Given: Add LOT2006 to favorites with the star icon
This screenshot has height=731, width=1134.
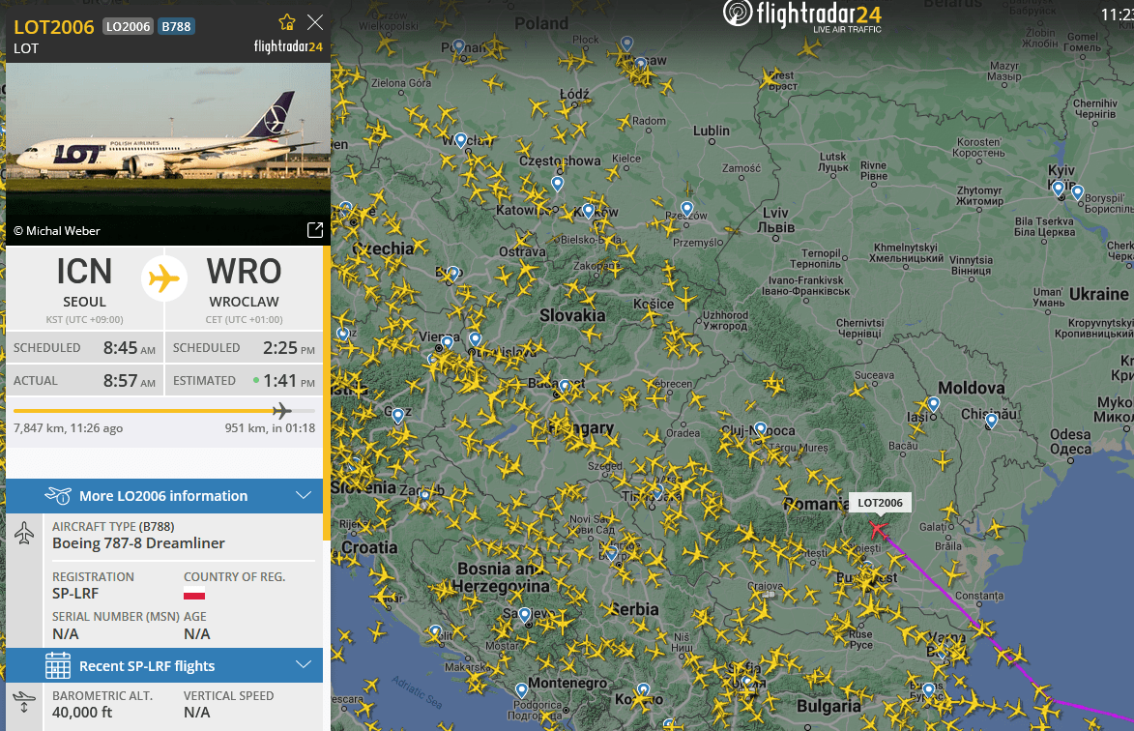Looking at the screenshot, I should pyautogui.click(x=287, y=22).
